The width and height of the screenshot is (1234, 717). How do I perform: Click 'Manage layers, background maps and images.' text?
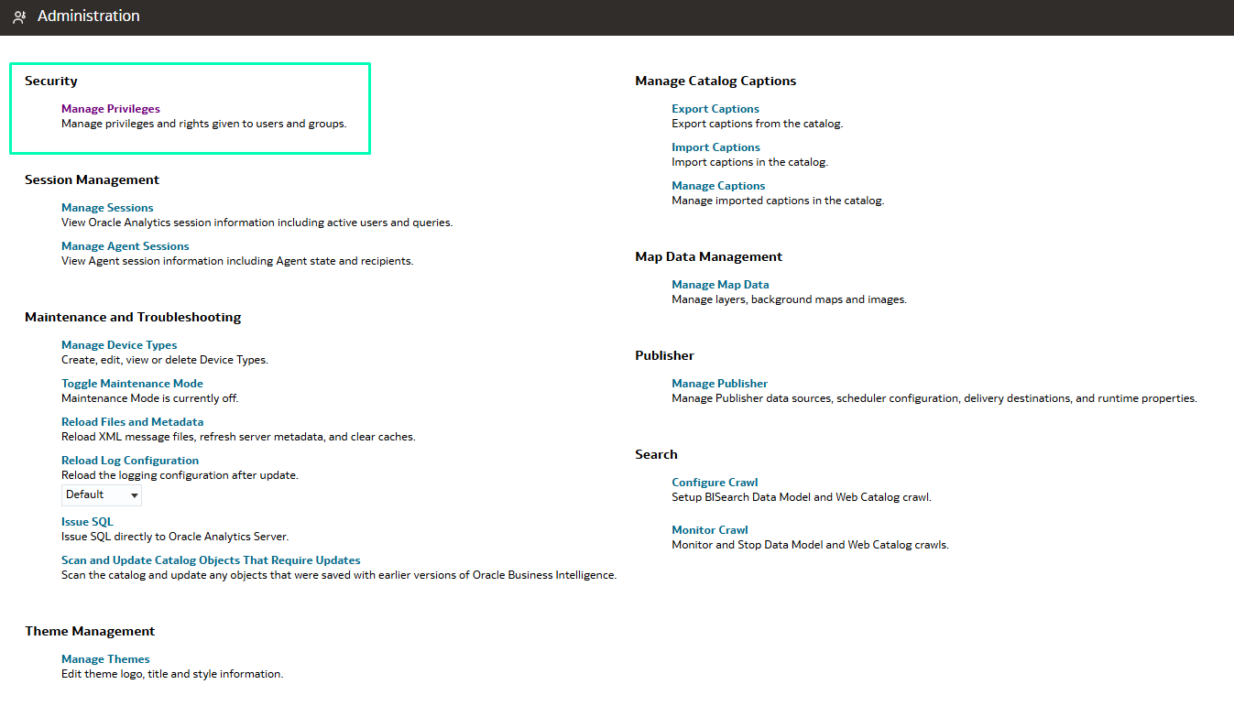click(789, 299)
